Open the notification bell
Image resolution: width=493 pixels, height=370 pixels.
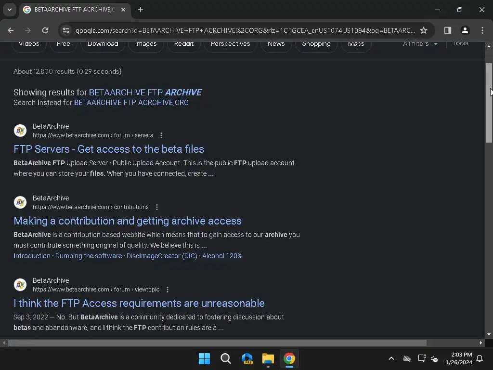click(x=480, y=358)
